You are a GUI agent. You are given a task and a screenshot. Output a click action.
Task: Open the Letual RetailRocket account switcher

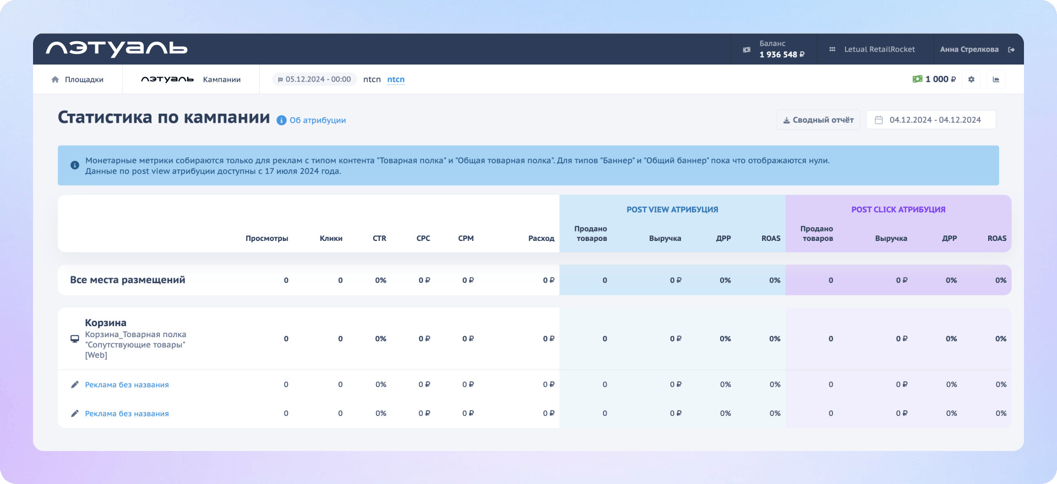tap(879, 50)
